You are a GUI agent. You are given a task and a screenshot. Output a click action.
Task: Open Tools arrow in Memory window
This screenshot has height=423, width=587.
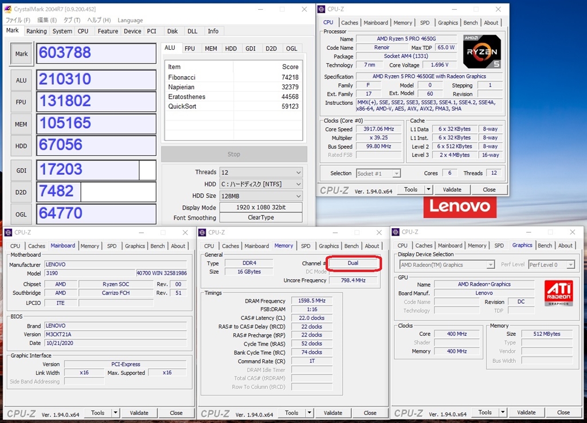tap(309, 413)
